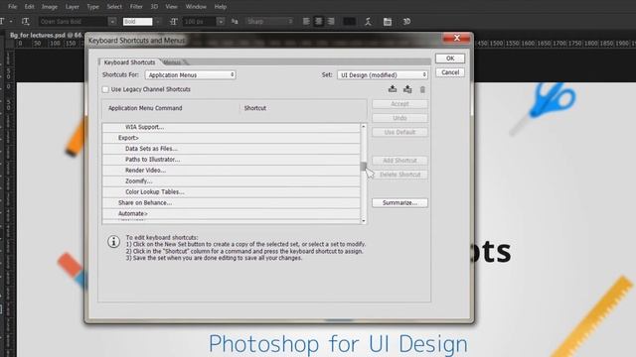Switch to the Menus tab
Image resolution: width=636 pixels, height=357 pixels.
click(173, 62)
